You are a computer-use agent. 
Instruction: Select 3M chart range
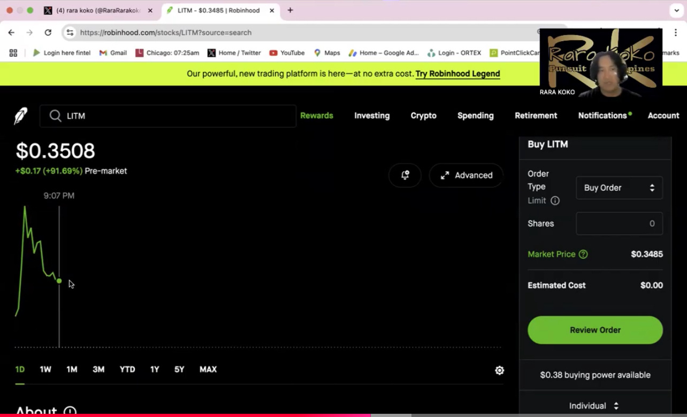coord(98,369)
